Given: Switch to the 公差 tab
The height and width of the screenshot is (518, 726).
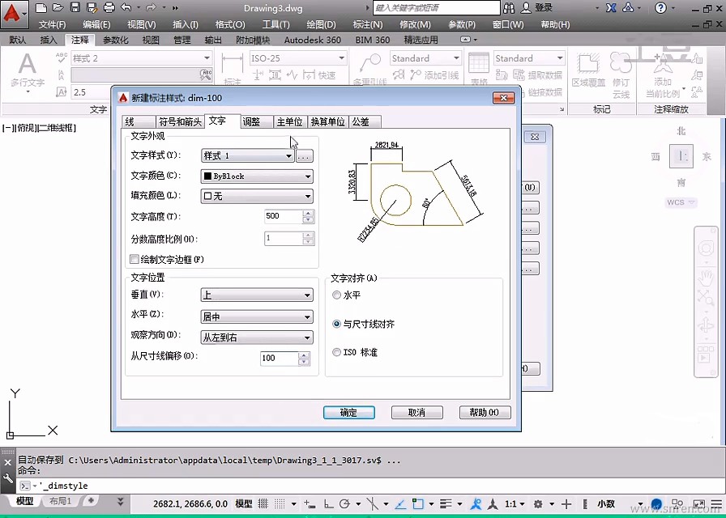Looking at the screenshot, I should click(x=365, y=121).
